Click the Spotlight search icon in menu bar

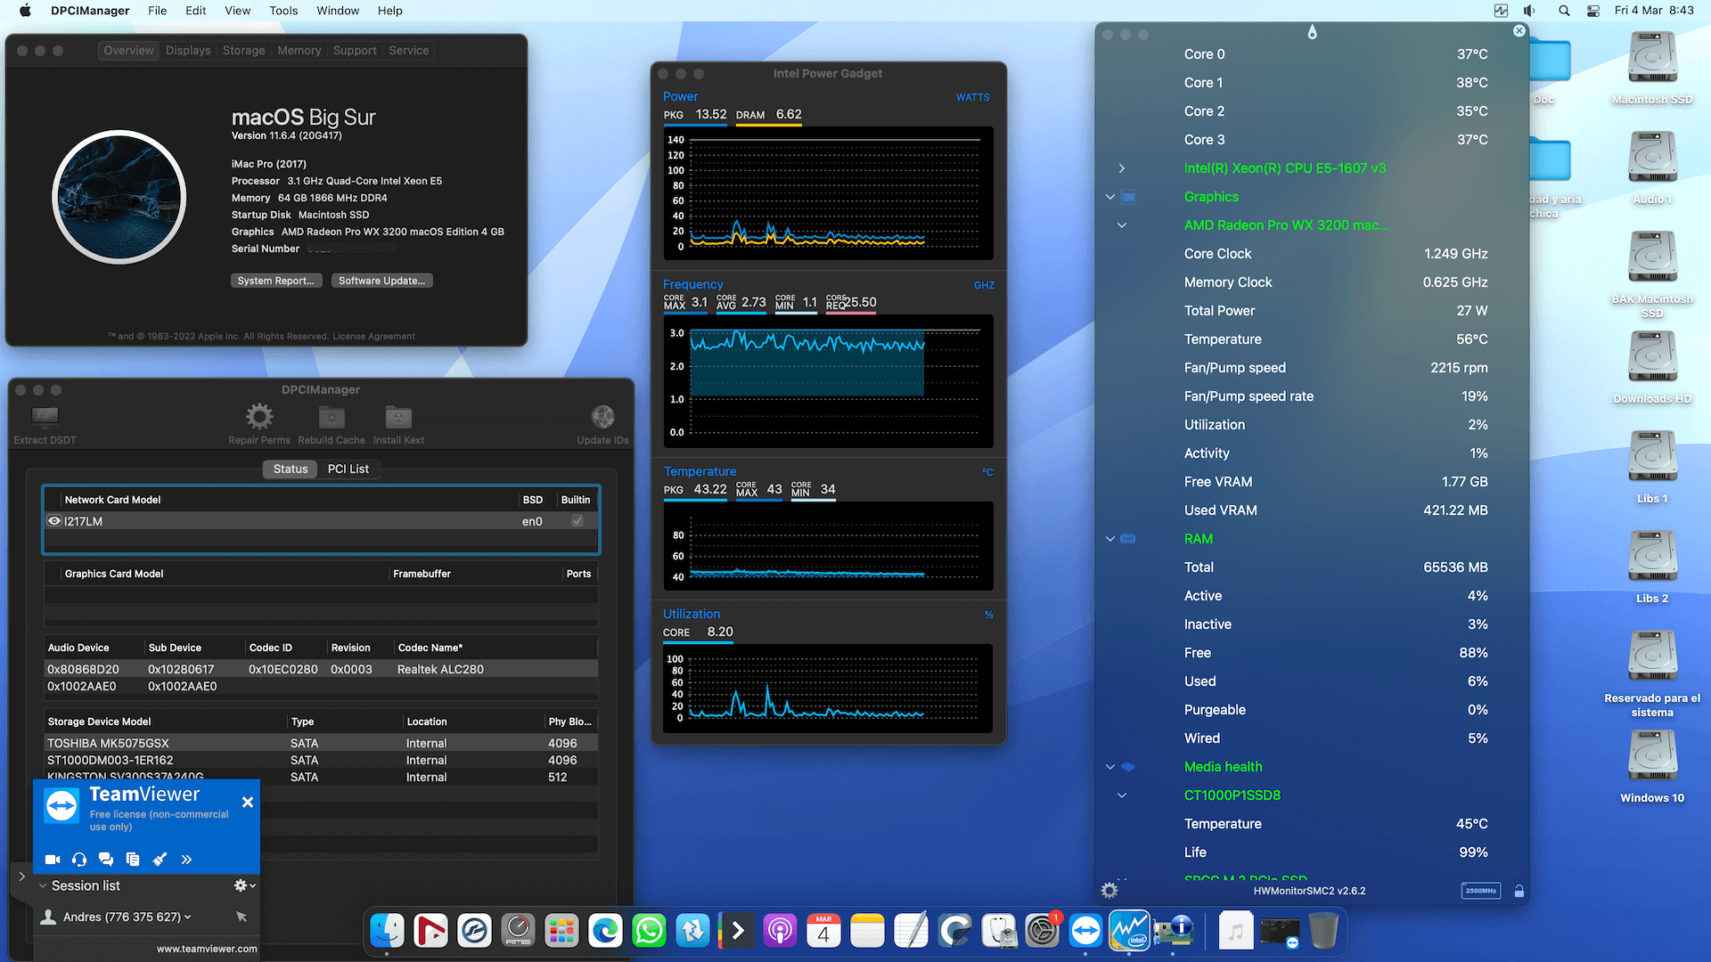1564,11
